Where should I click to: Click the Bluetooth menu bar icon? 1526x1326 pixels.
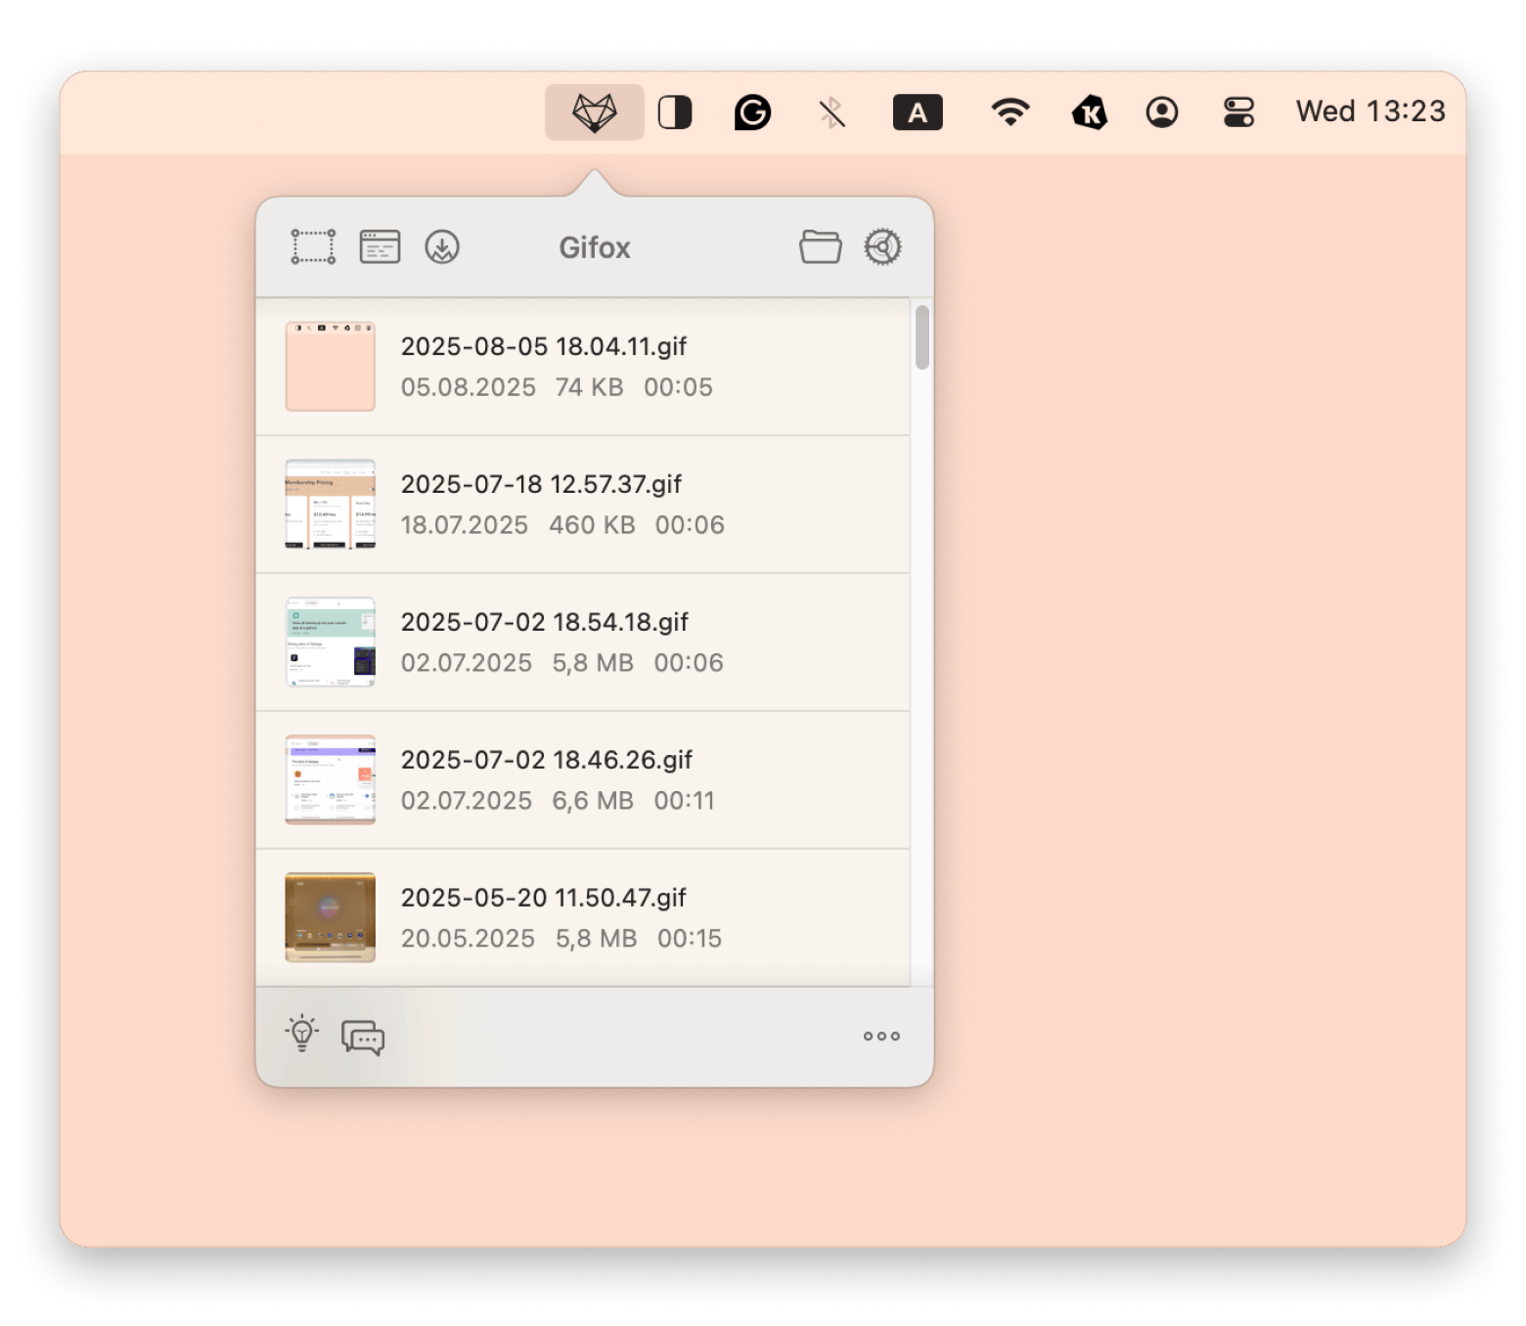[x=832, y=112]
